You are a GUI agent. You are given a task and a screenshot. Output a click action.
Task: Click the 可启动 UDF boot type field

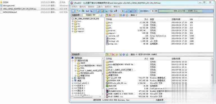pos(90,15)
